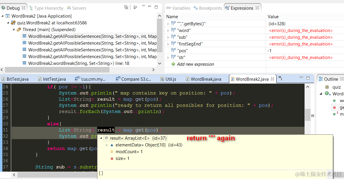The height and width of the screenshot is (179, 344).
Task: Expand the "firstSegEnd" expression row
Action: (x=168, y=44)
